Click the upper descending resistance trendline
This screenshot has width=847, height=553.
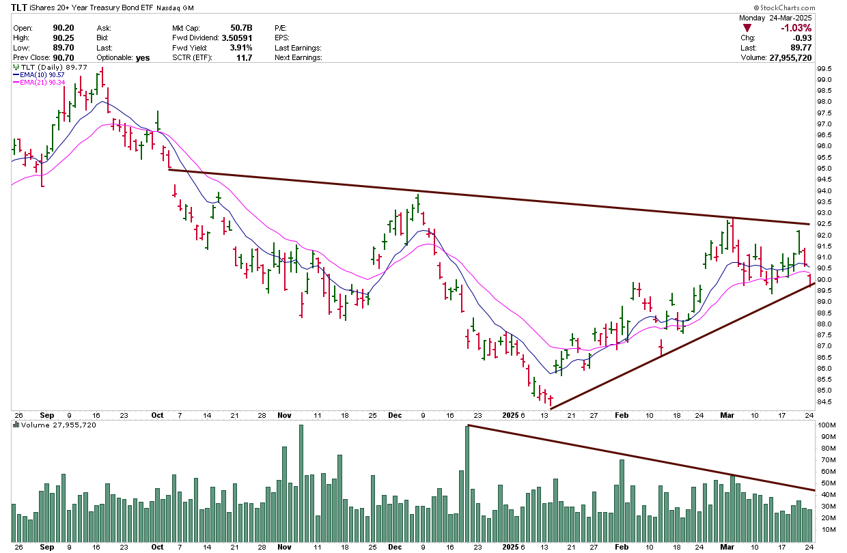pos(478,197)
